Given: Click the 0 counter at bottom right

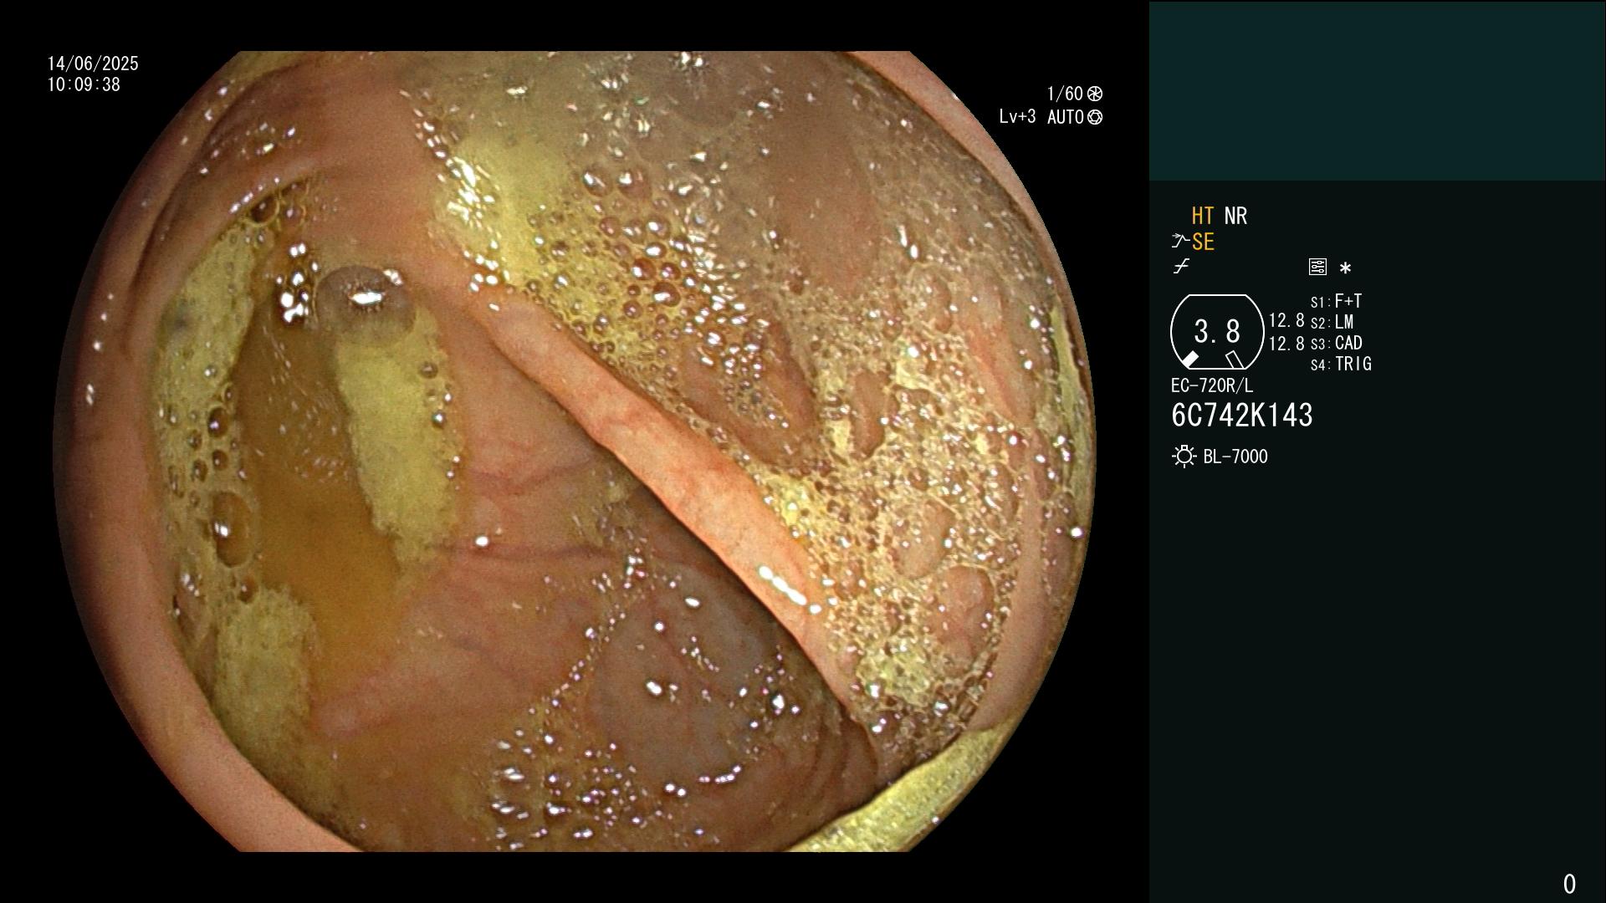Looking at the screenshot, I should [x=1569, y=884].
